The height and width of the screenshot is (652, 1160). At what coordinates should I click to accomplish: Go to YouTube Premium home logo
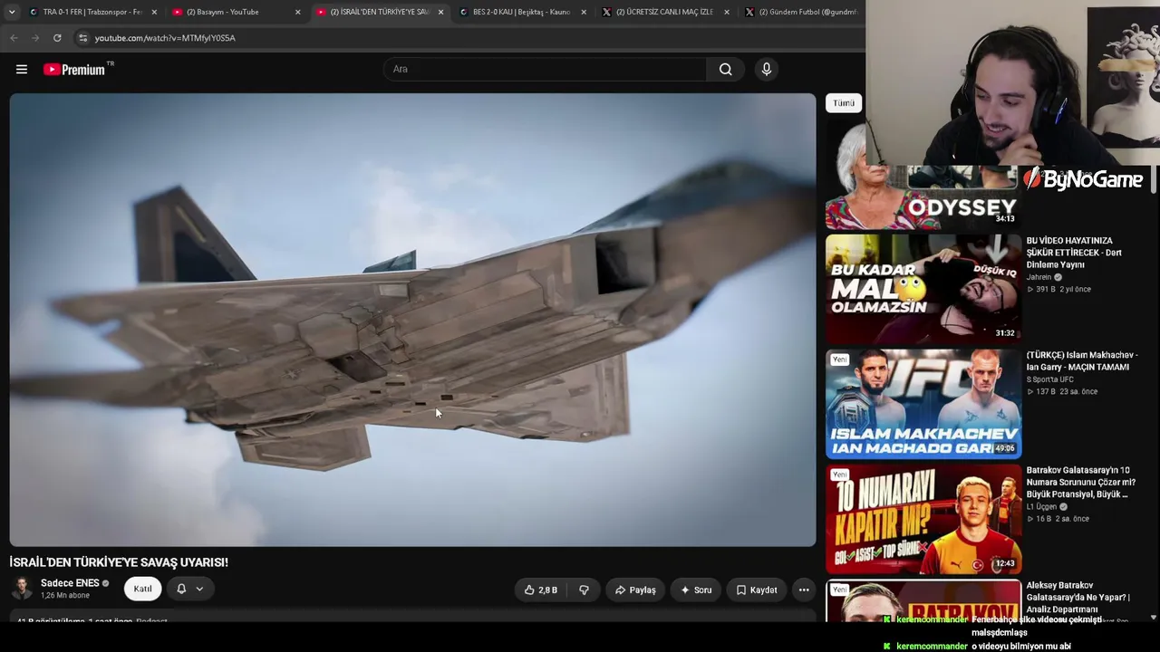point(75,70)
